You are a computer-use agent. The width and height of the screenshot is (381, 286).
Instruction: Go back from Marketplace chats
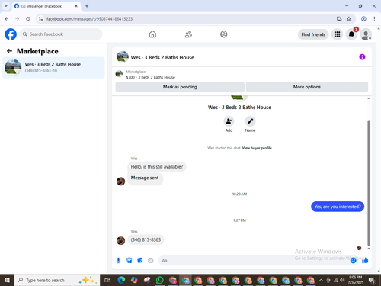coord(9,51)
